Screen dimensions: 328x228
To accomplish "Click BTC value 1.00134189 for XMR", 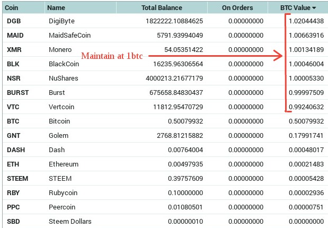I will tap(306, 50).
